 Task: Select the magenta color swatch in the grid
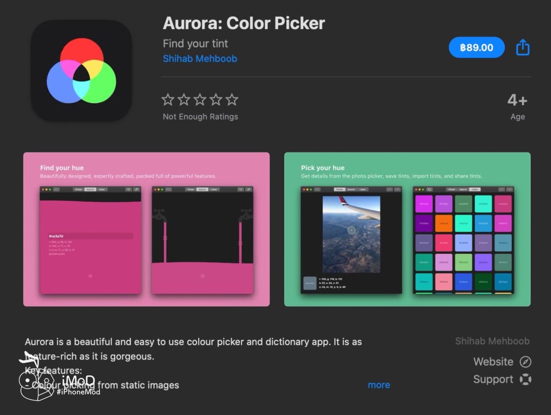tap(424, 204)
